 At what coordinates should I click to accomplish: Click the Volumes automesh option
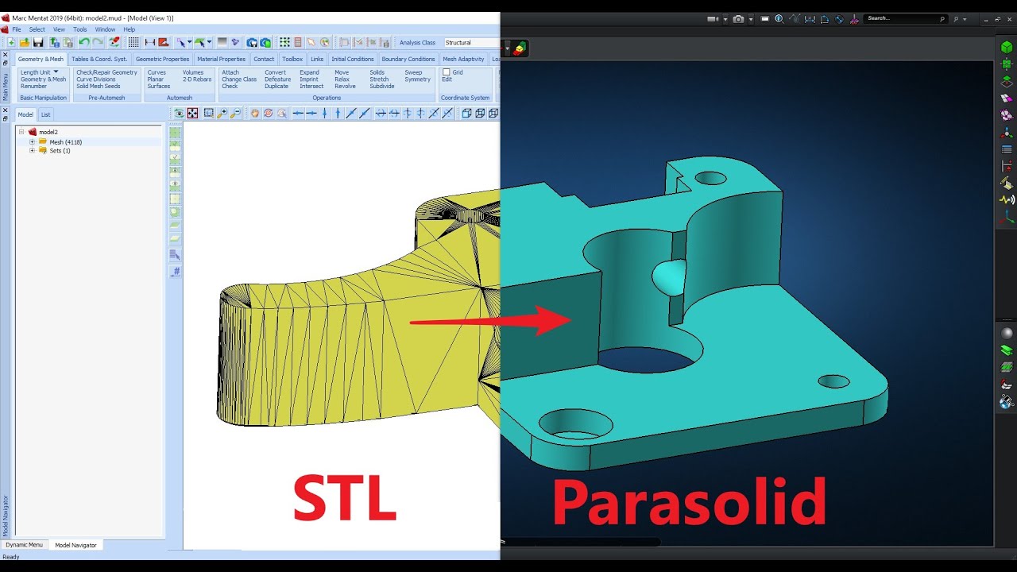click(193, 72)
